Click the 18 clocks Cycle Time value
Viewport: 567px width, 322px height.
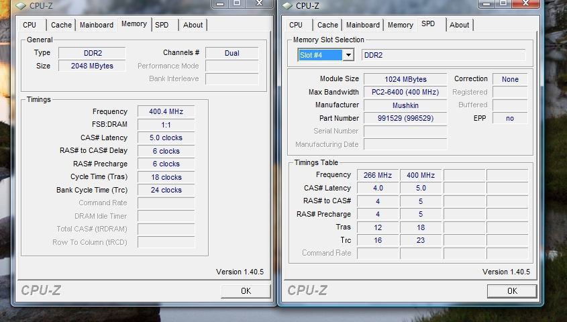click(x=166, y=177)
